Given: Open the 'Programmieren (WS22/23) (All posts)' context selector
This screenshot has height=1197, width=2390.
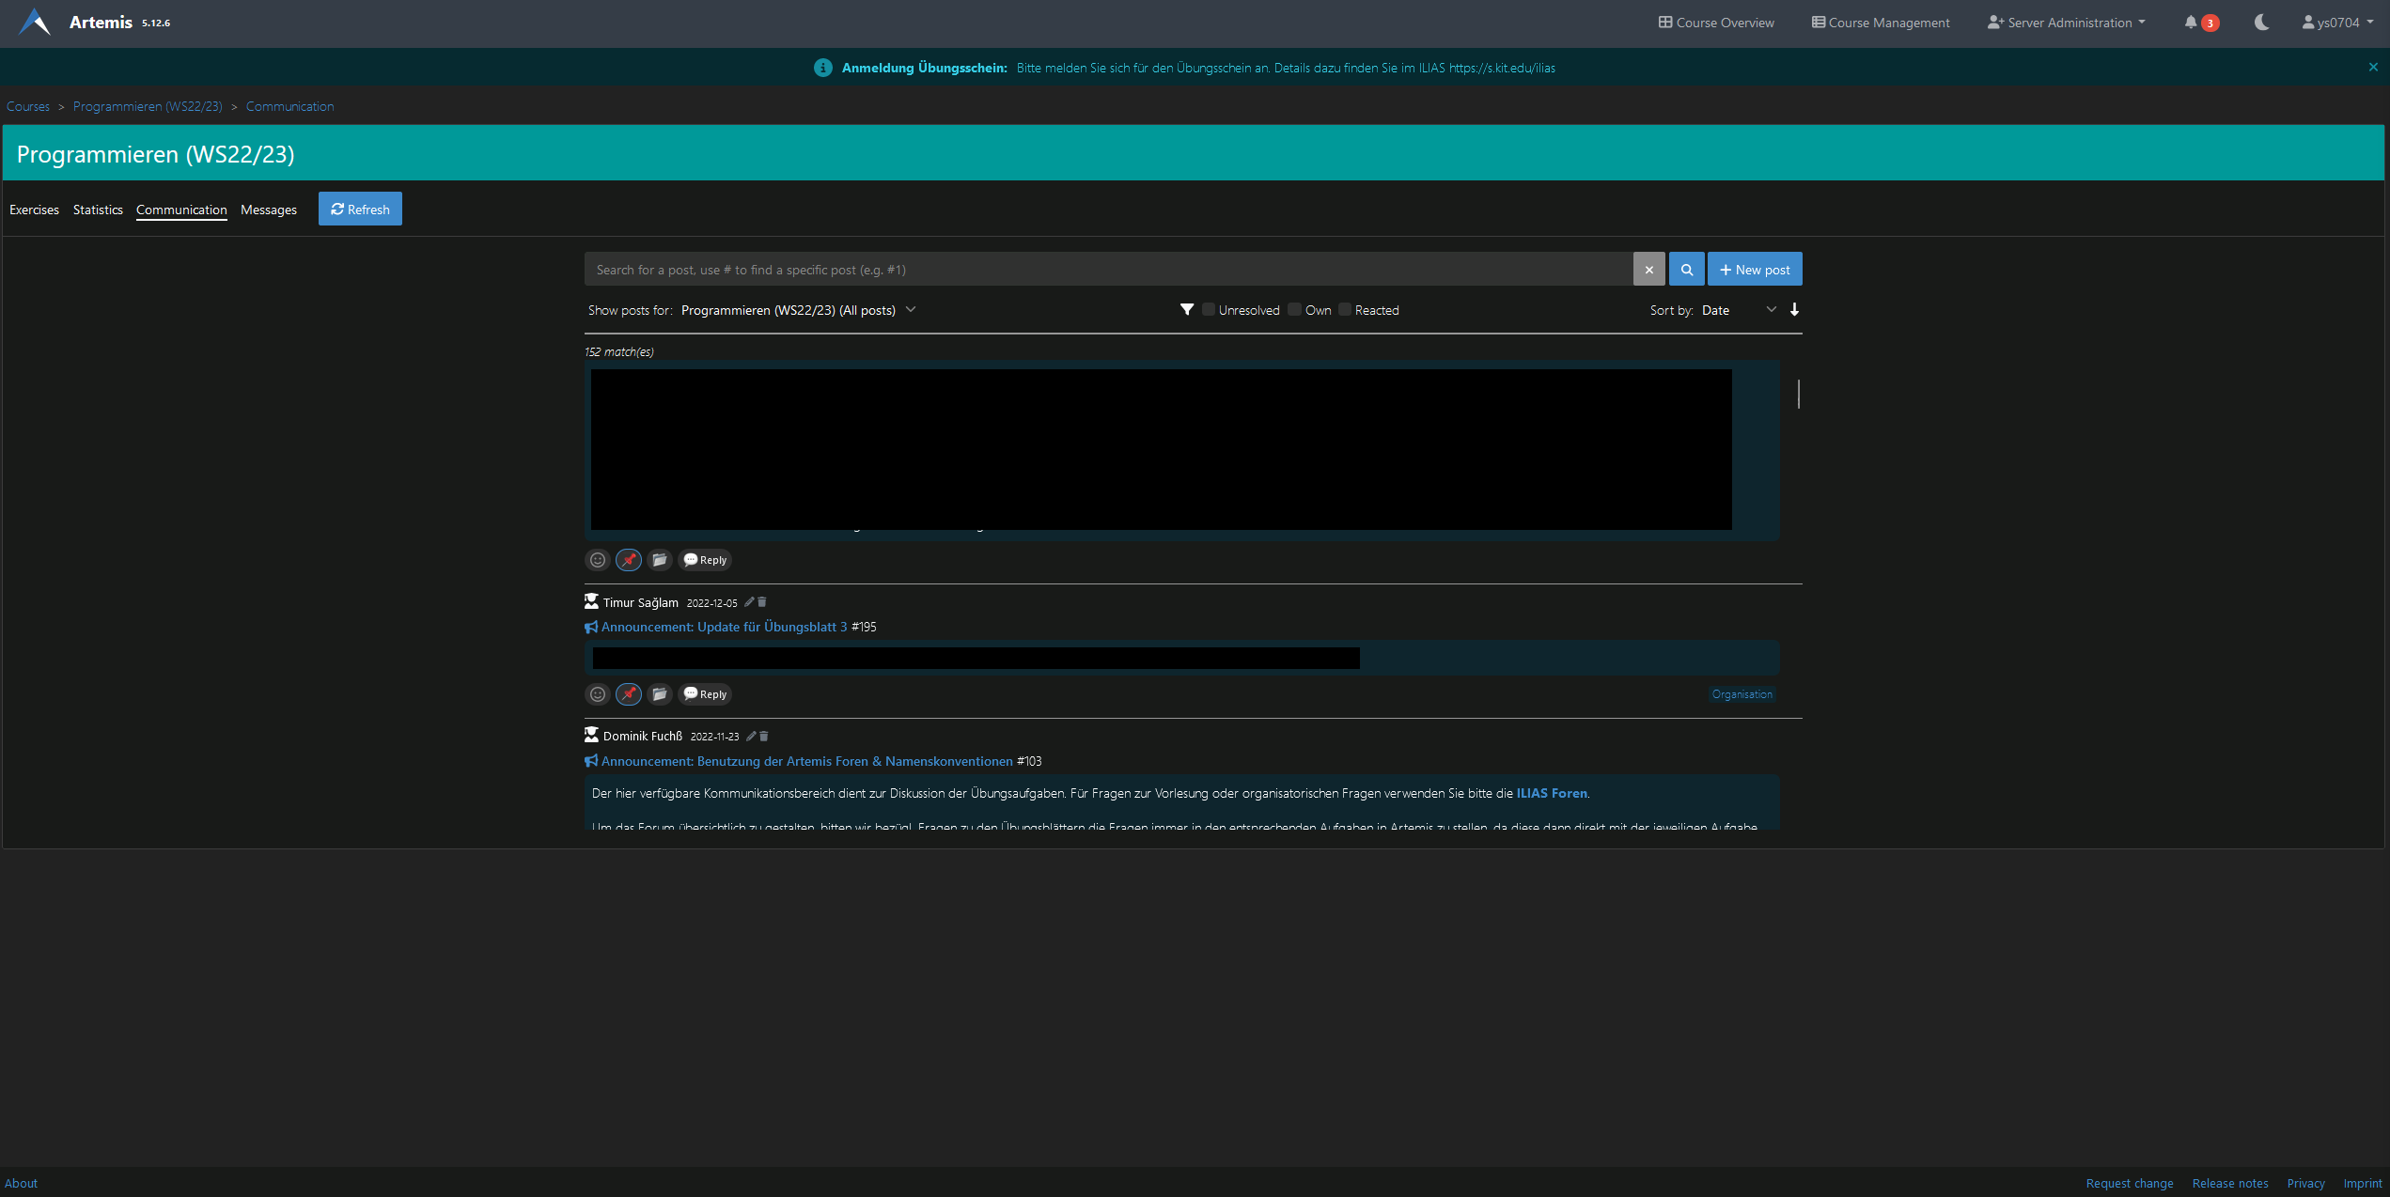Looking at the screenshot, I should [798, 309].
